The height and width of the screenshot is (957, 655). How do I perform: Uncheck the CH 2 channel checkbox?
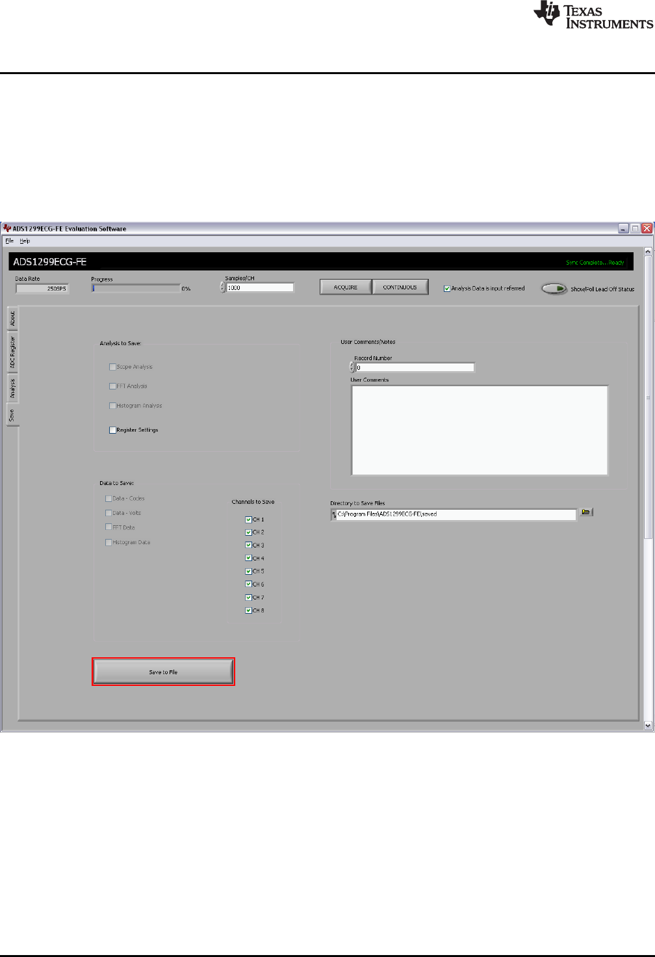248,532
